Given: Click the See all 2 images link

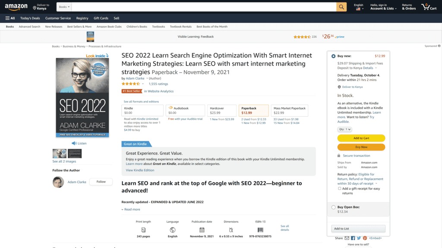Looking at the screenshot, I should pos(64,161).
